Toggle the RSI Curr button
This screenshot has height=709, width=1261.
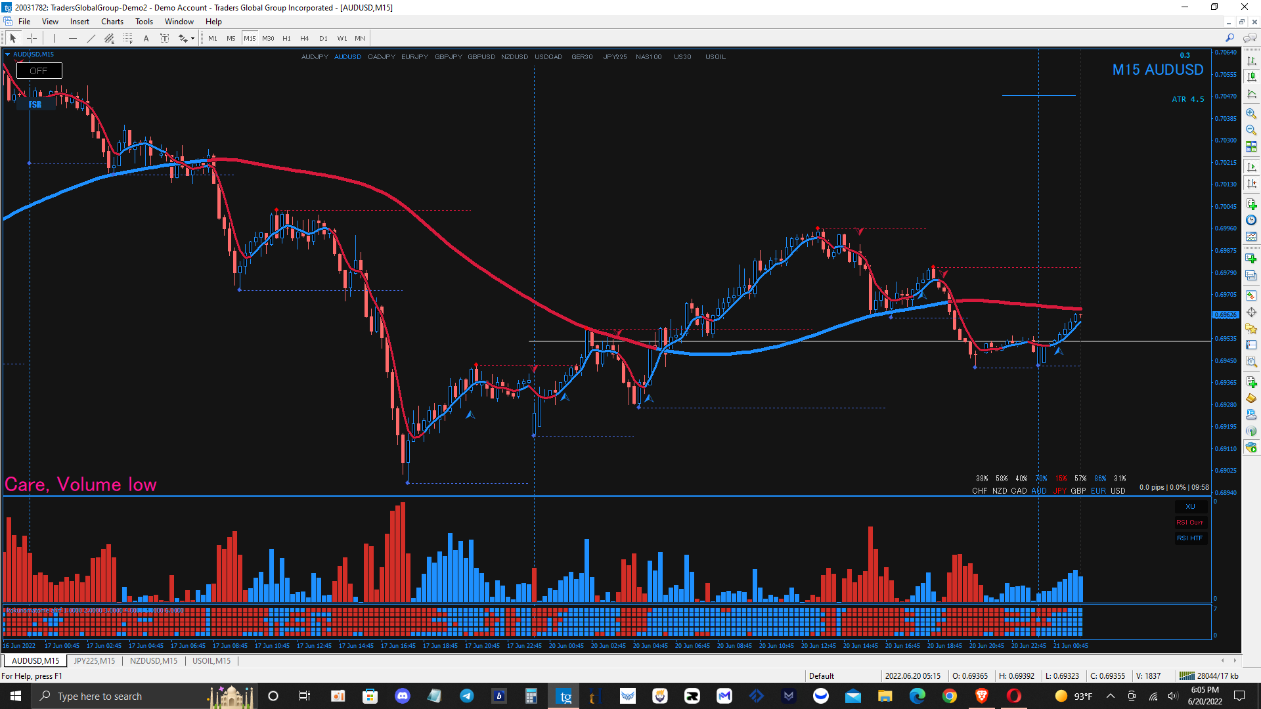point(1189,523)
